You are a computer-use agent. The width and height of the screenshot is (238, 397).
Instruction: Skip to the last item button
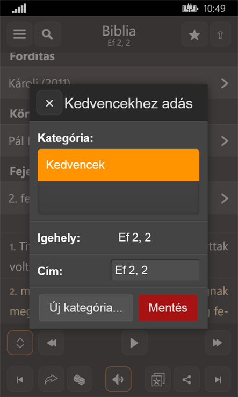click(x=218, y=379)
